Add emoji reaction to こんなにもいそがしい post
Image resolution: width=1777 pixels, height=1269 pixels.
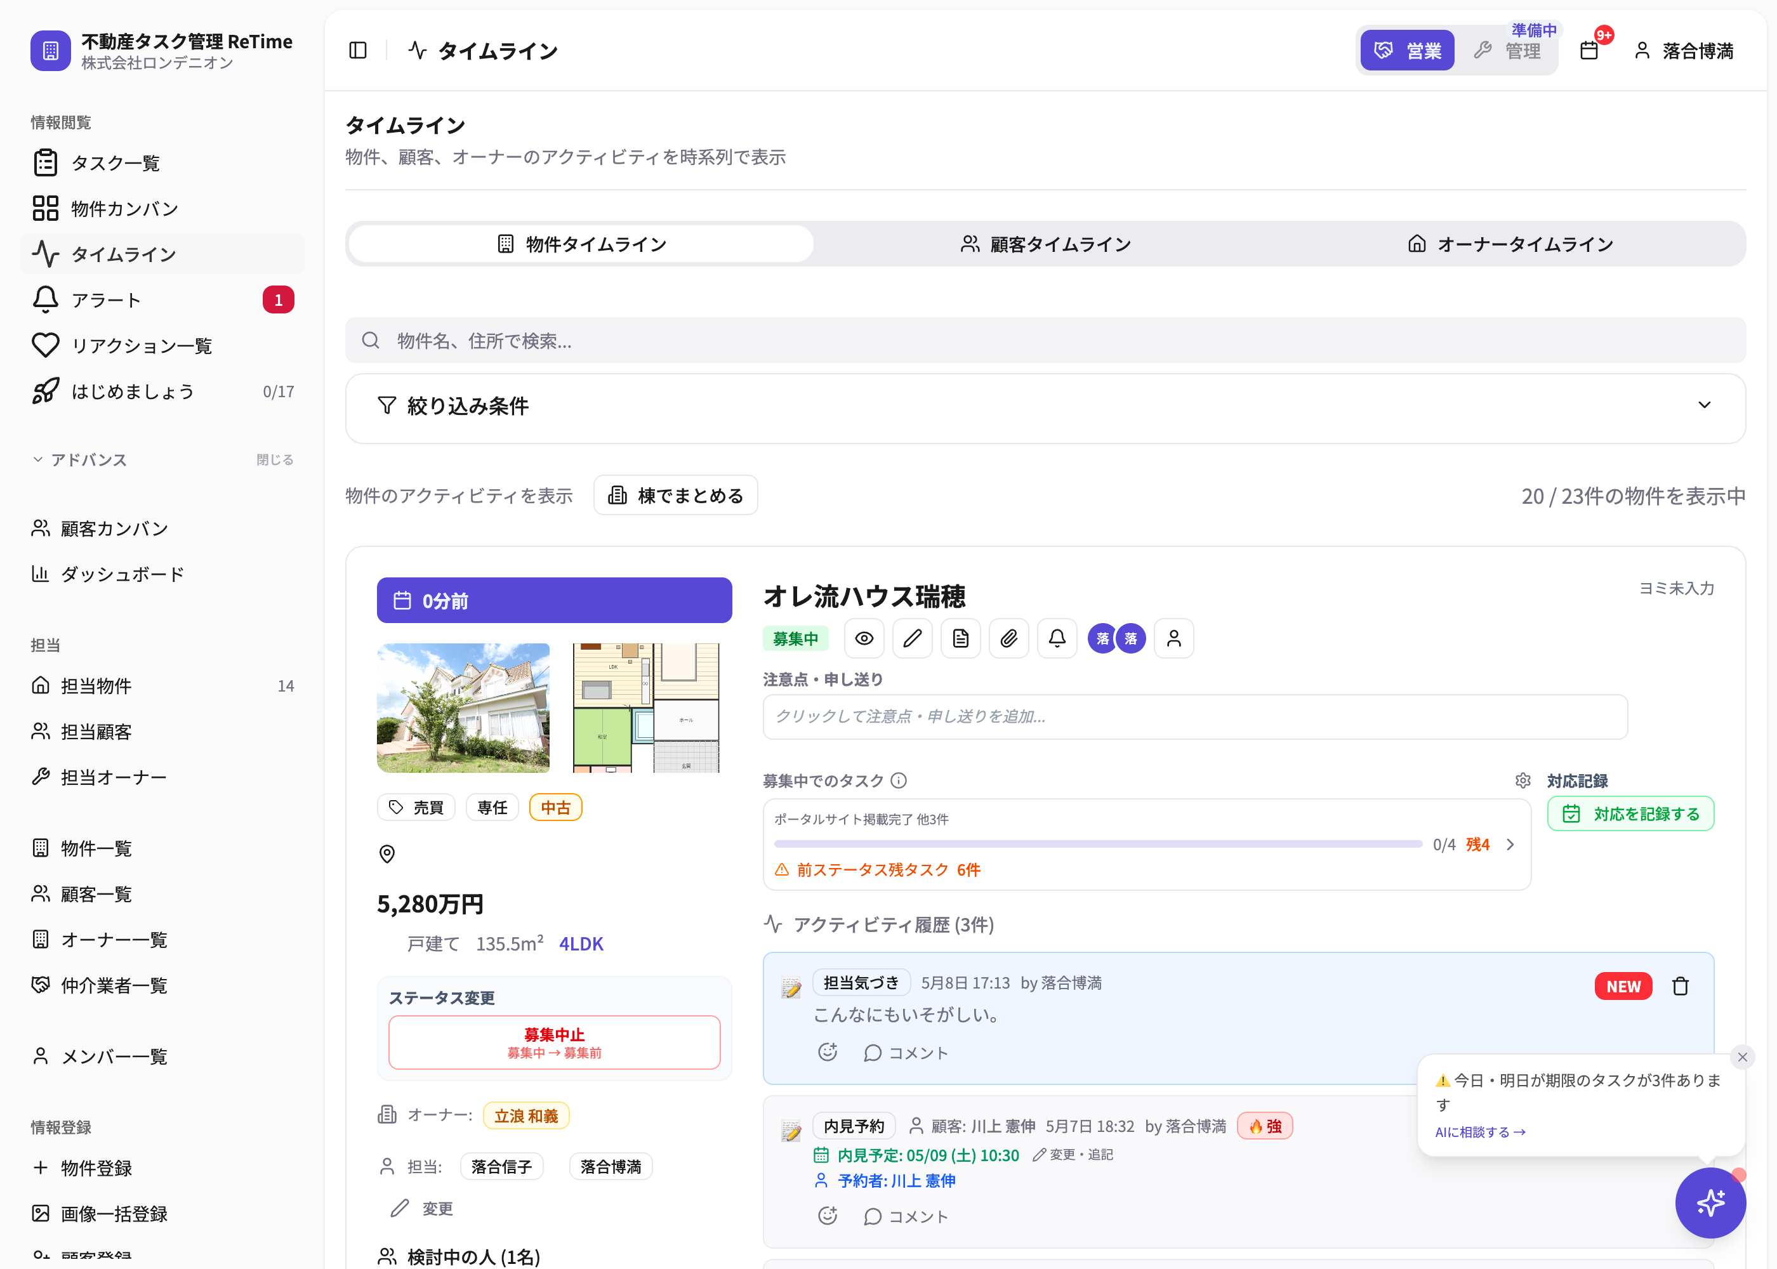click(x=828, y=1053)
